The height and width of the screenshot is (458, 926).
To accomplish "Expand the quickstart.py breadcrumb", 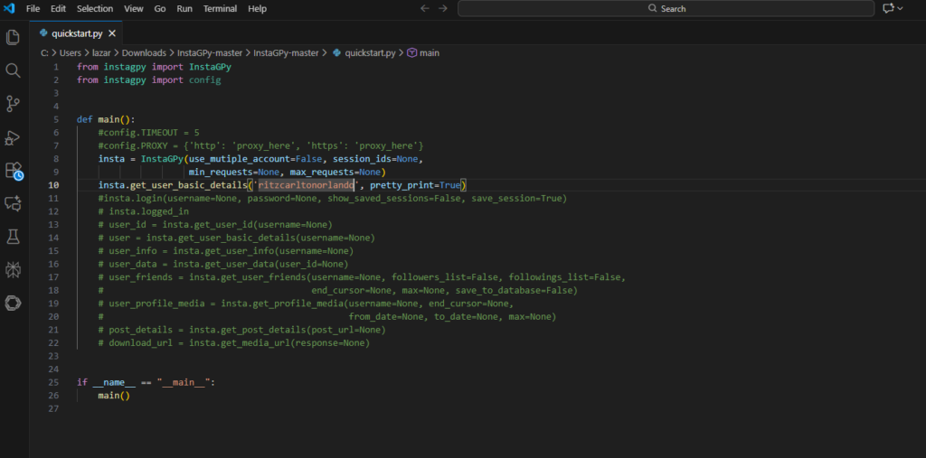I will [x=370, y=52].
